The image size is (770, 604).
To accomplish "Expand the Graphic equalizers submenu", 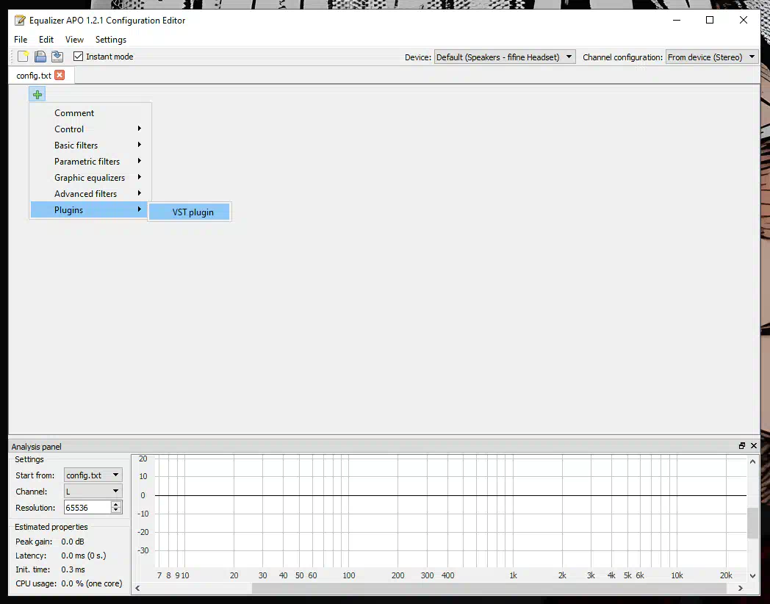I will [90, 178].
